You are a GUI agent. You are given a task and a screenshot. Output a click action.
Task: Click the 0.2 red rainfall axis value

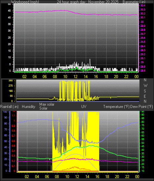point(13,161)
